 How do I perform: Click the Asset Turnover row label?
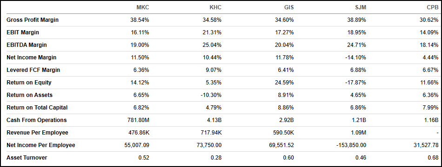(27, 157)
